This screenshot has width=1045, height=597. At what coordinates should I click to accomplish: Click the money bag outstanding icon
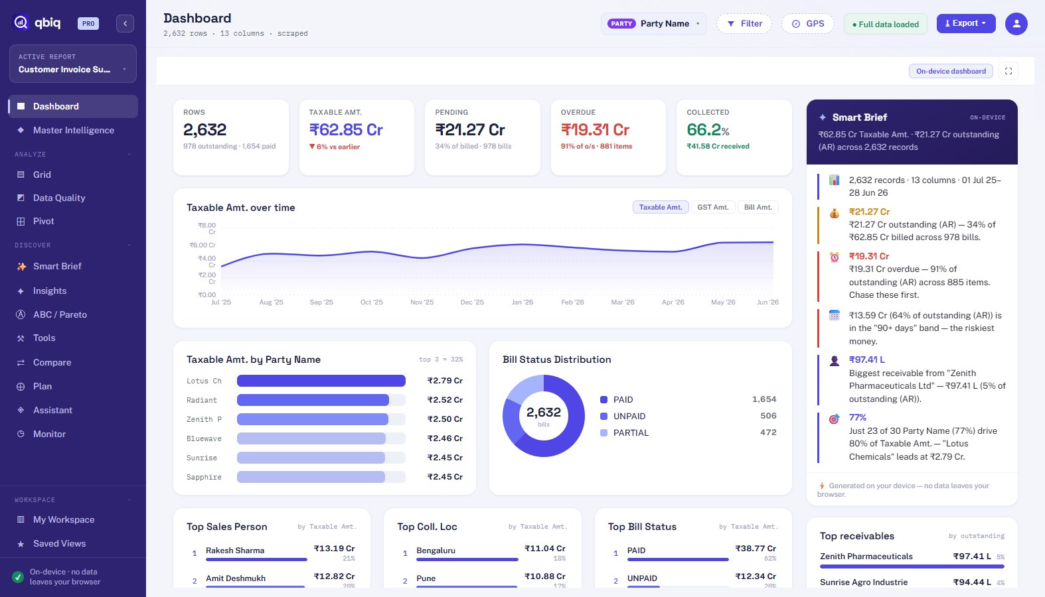pos(835,213)
